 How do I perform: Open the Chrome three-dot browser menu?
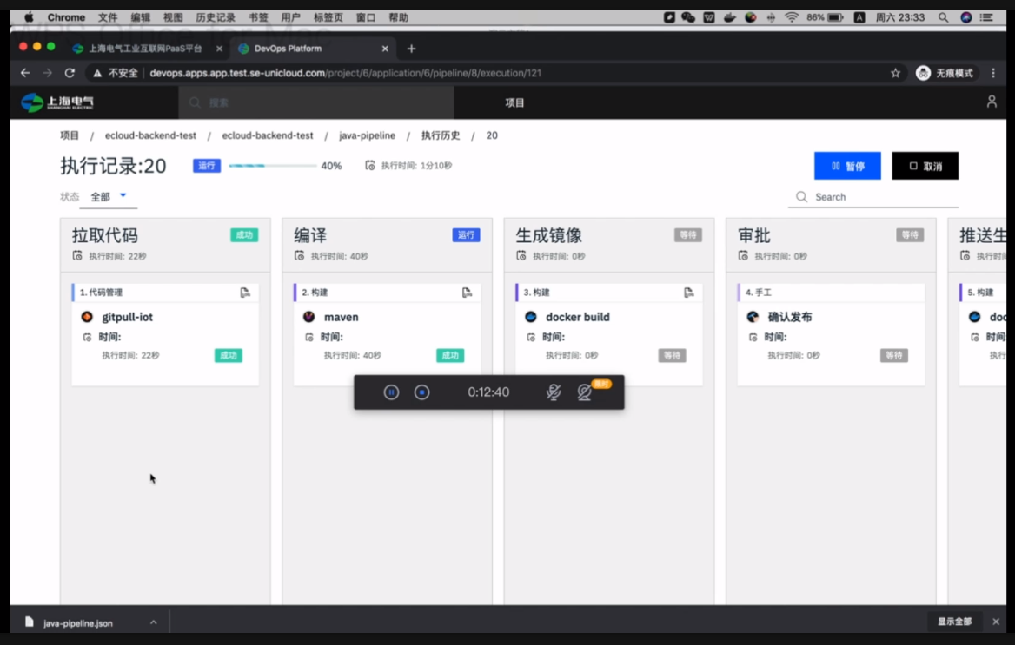[x=993, y=73]
